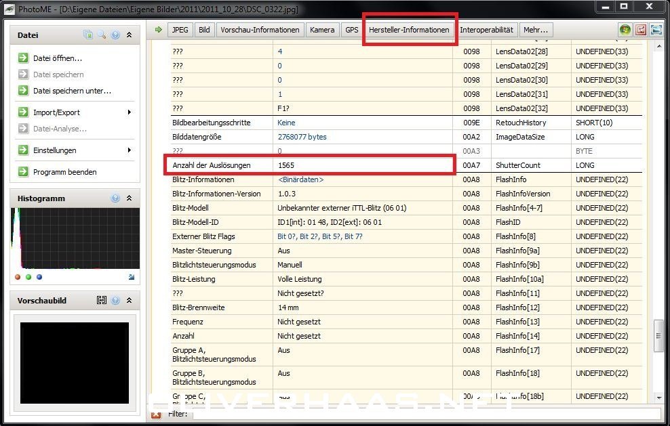The width and height of the screenshot is (670, 426).
Task: Toggle the green channel dot in histogram
Action: pyautogui.click(x=28, y=277)
